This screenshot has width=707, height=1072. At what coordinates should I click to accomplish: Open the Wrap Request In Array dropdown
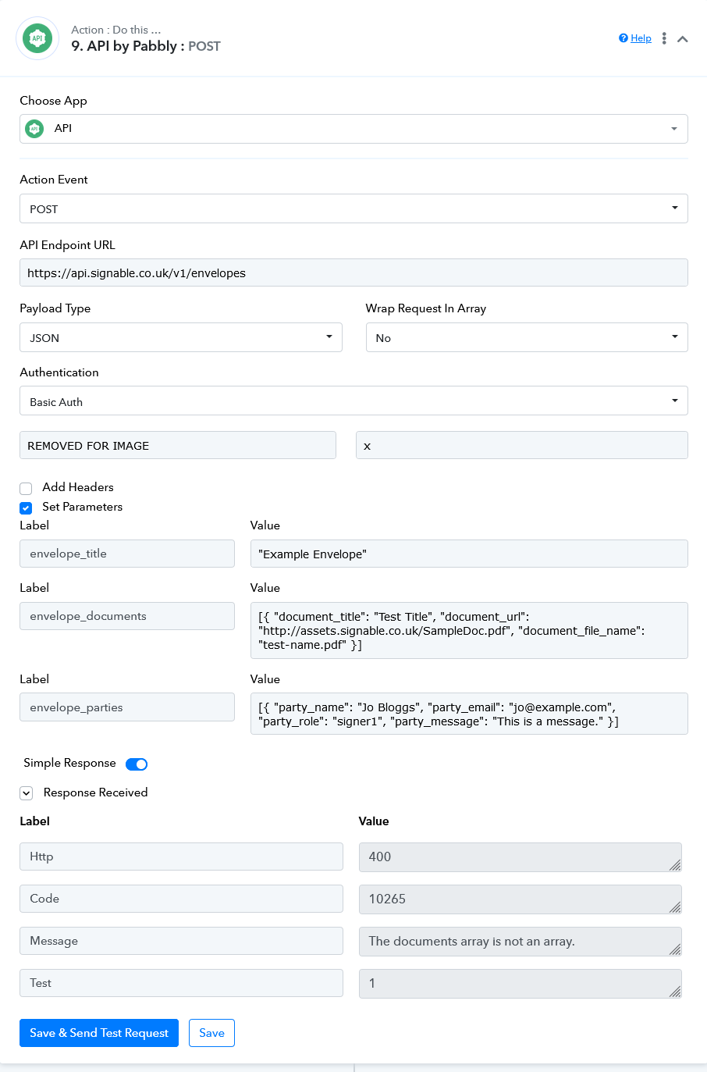[527, 337]
